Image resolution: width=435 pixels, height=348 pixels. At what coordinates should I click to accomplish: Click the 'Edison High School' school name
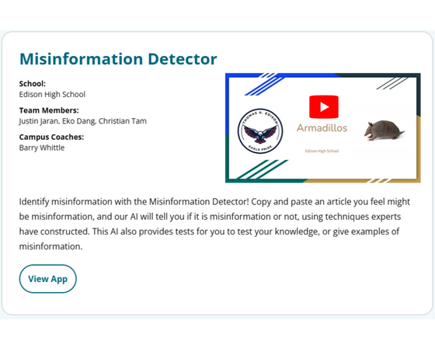click(52, 94)
